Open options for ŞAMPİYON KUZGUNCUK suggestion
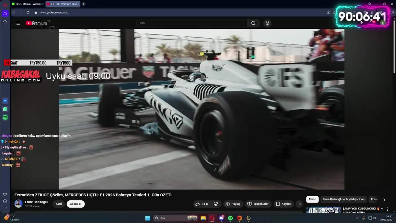This screenshot has width=396, height=223. point(387,209)
